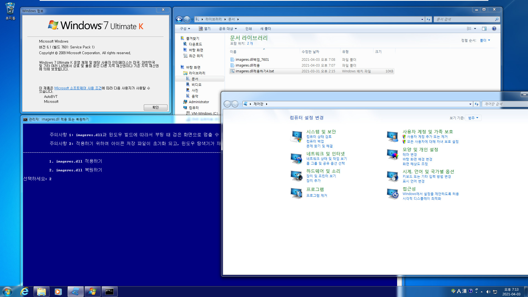528x297 pixels.
Task: Open the Microsoft 소프트웨어 사용 조건 link
Action: [x=78, y=88]
